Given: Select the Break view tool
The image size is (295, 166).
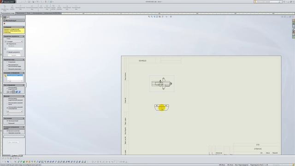Looking at the screenshot, I should pyautogui.click(x=59, y=7).
